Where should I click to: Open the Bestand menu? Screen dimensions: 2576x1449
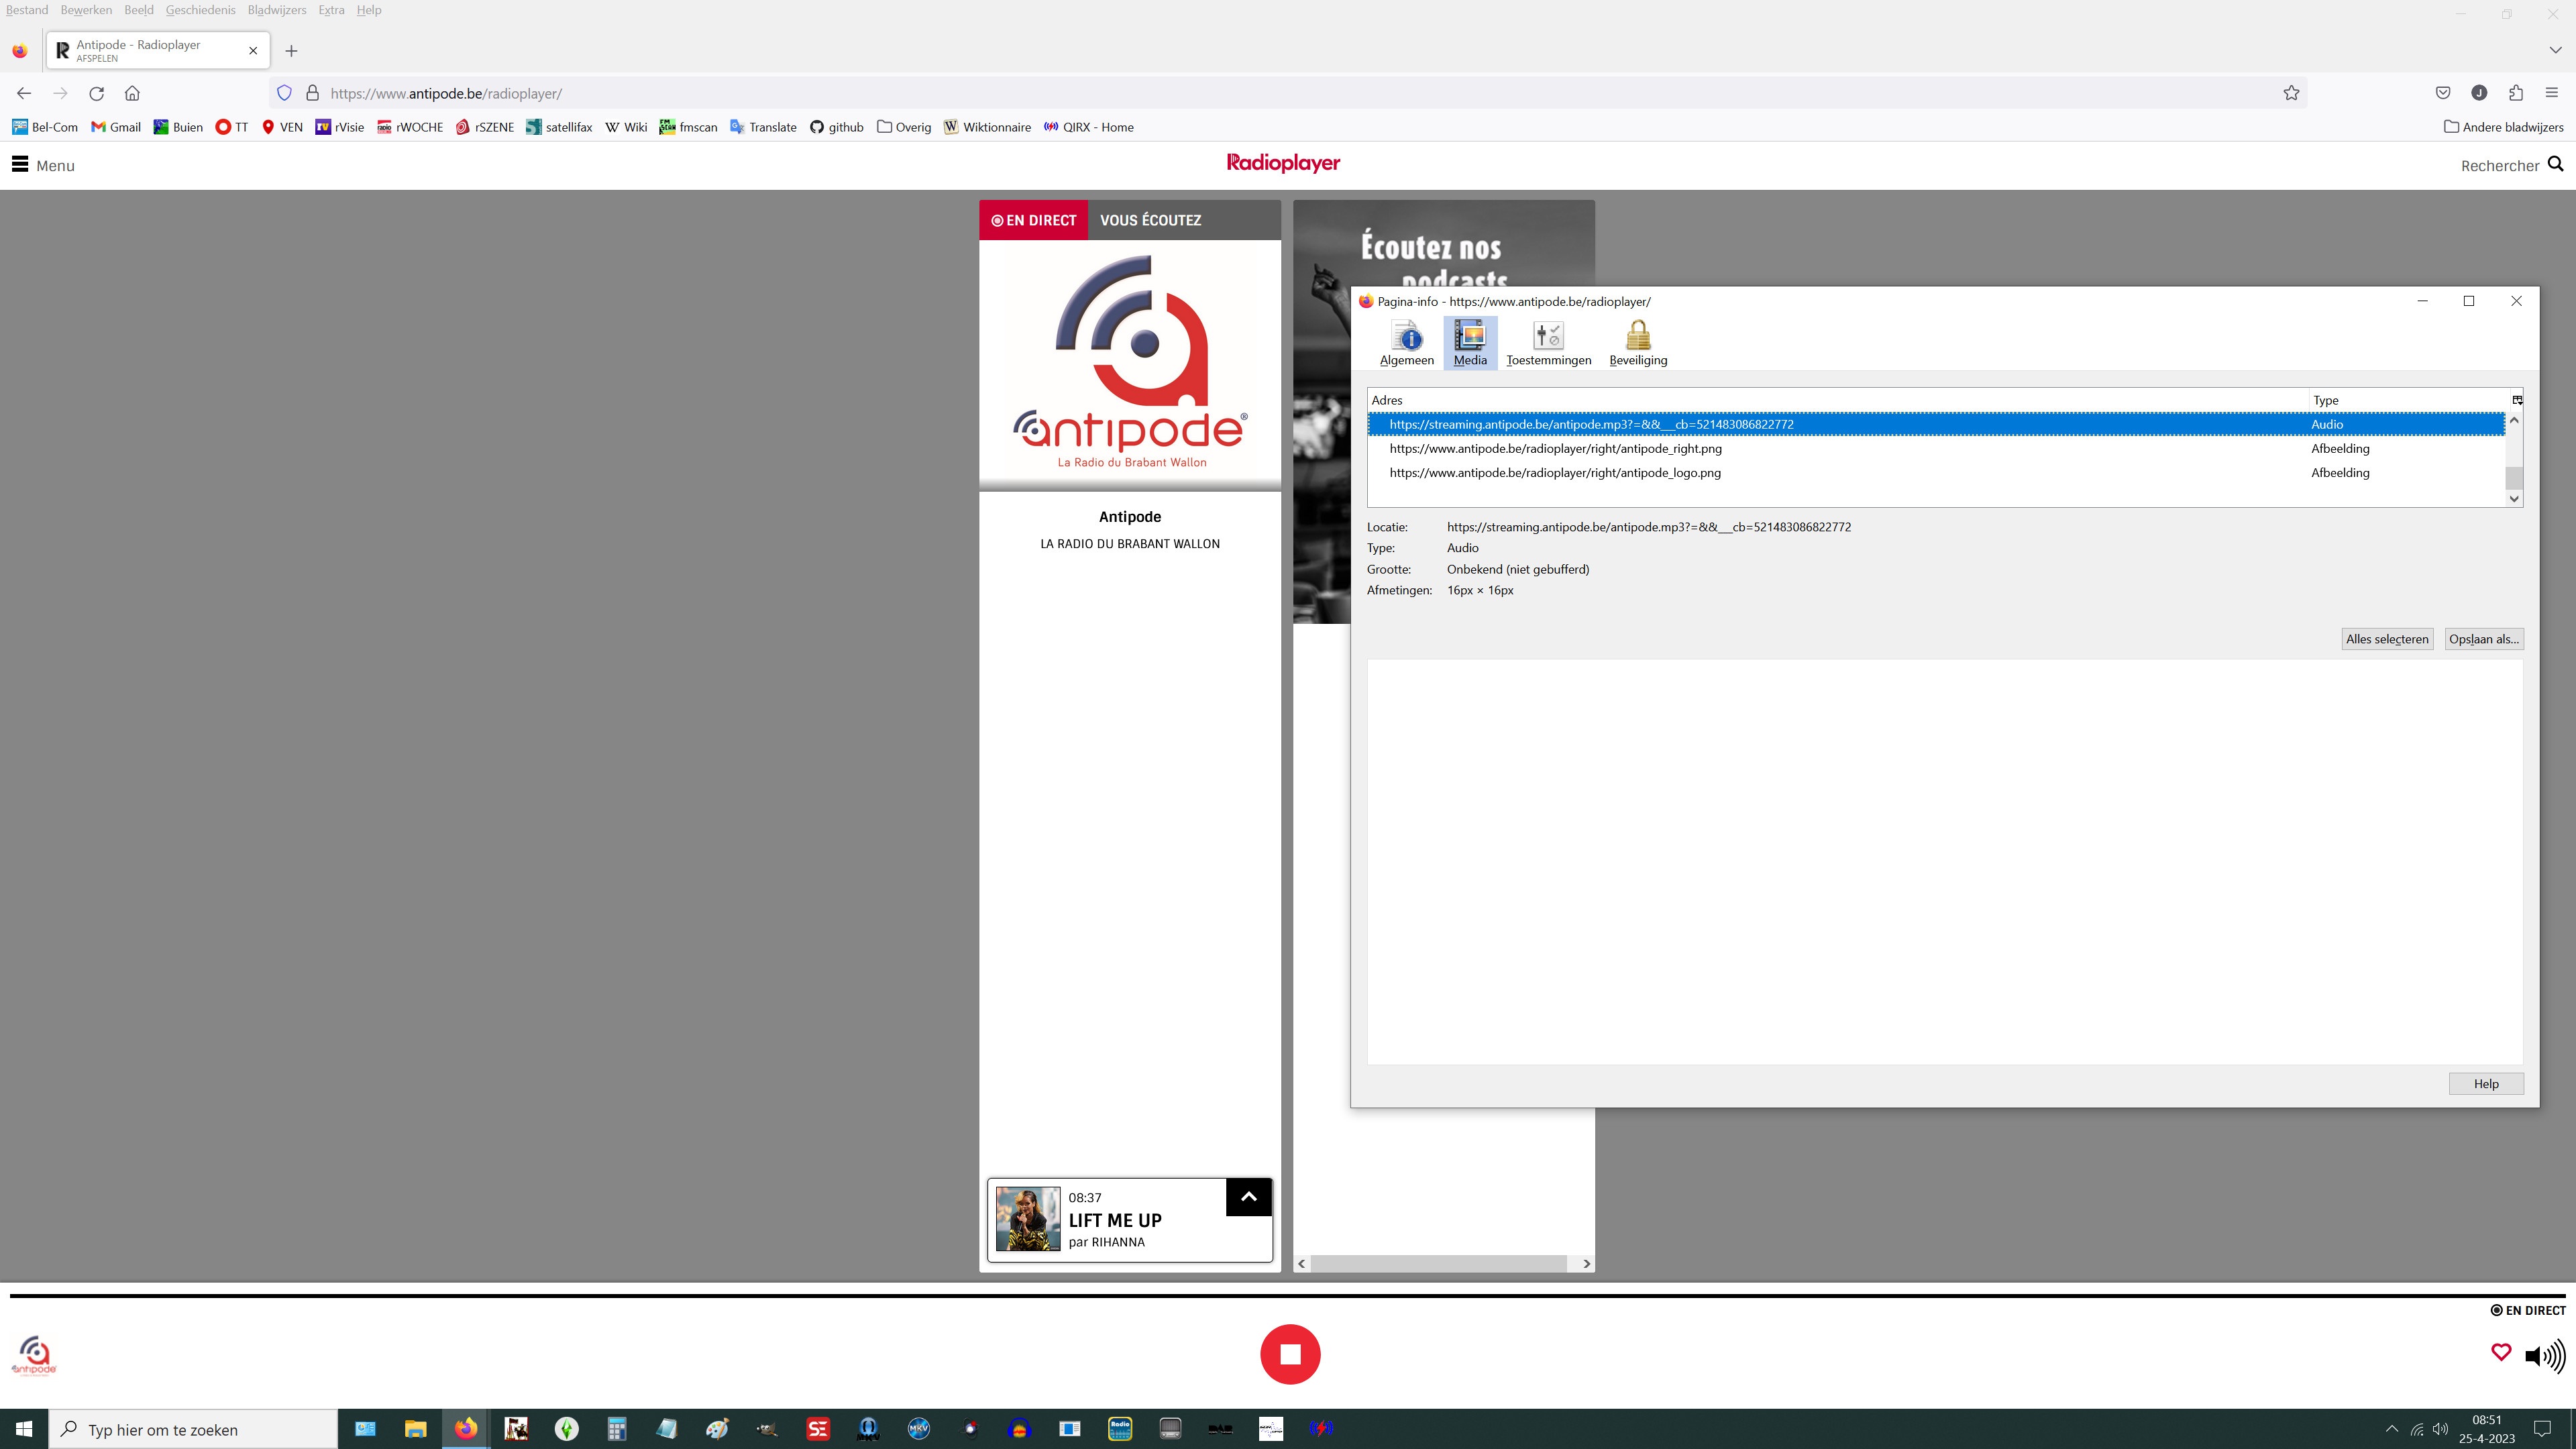tap(27, 10)
